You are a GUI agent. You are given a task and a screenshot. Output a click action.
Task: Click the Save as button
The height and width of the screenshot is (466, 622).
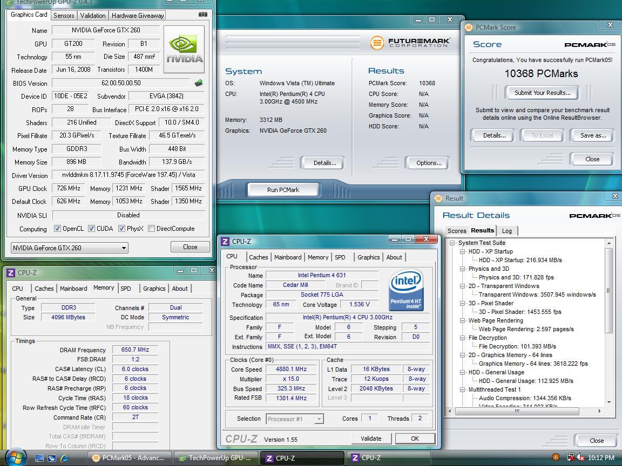point(593,135)
